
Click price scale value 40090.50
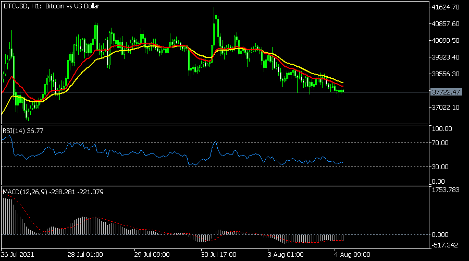click(446, 40)
